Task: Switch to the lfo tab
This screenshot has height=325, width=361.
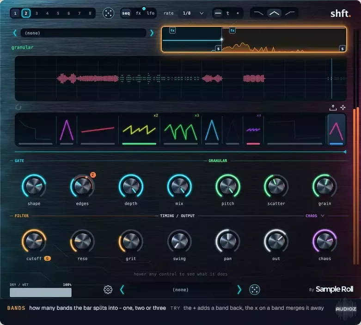Action: 151,13
